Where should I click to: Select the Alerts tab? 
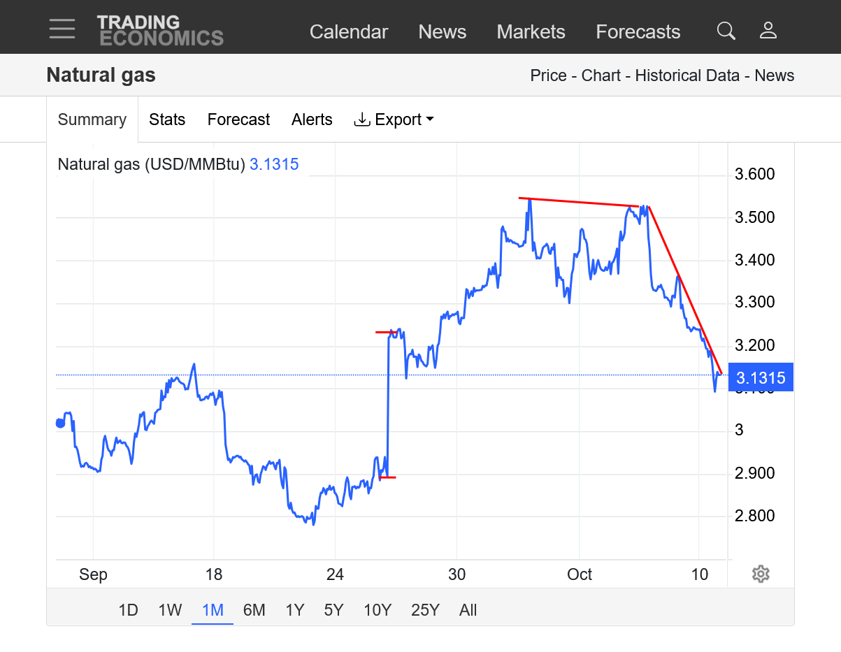pos(312,119)
